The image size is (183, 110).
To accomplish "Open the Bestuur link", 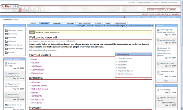I will click(35, 93).
